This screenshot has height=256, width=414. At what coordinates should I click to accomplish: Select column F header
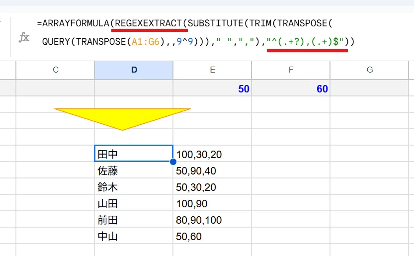(291, 70)
